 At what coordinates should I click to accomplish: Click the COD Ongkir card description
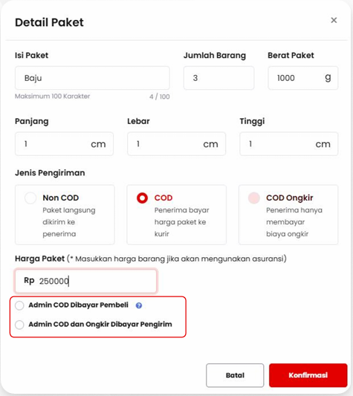294,222
